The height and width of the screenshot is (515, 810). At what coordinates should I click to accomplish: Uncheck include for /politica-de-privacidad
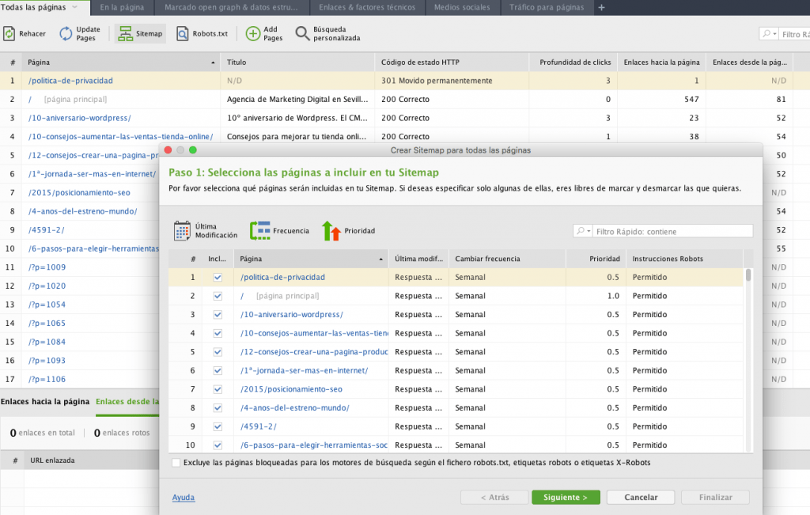click(x=218, y=278)
